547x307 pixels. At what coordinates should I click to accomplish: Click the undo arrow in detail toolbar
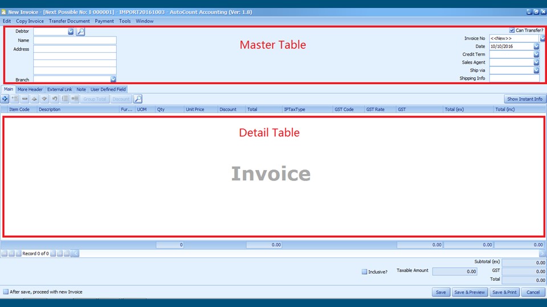(x=55, y=99)
